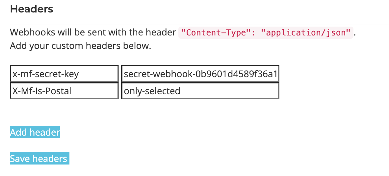
Task: Select the X-Mf-Is-Postal header name field
Action: click(64, 91)
